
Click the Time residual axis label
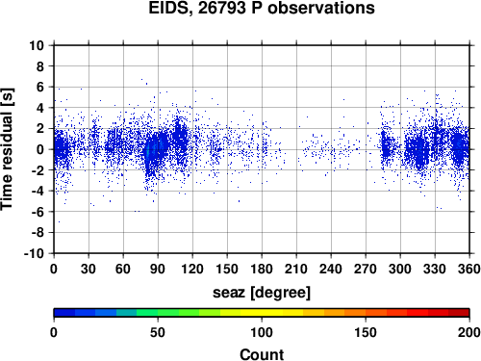pos(7,149)
